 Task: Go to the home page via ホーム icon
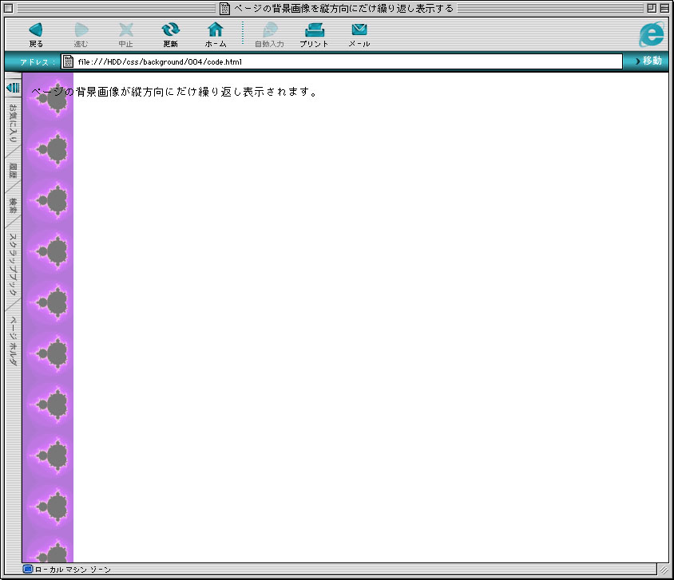[x=215, y=30]
